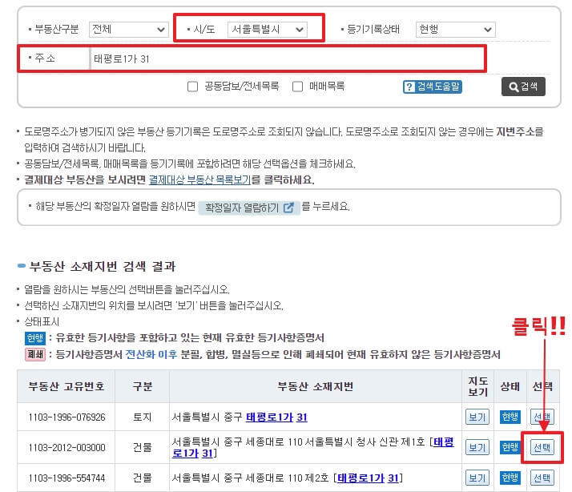Click property number 1103-1996-554744
This screenshot has width=572, height=492.
[66, 478]
